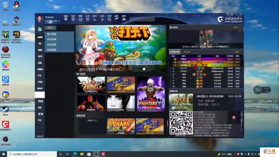Go to next banner with right arrow
This screenshot has height=157, width=279.
(163, 49)
